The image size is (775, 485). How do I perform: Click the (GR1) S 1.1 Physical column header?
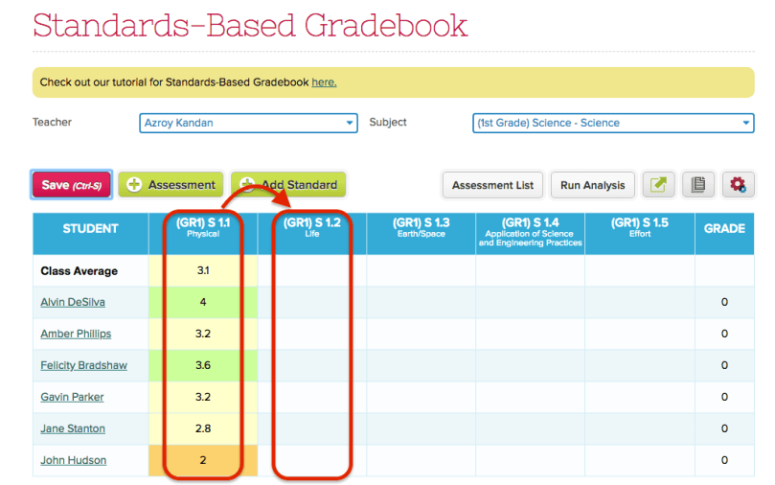tap(203, 233)
